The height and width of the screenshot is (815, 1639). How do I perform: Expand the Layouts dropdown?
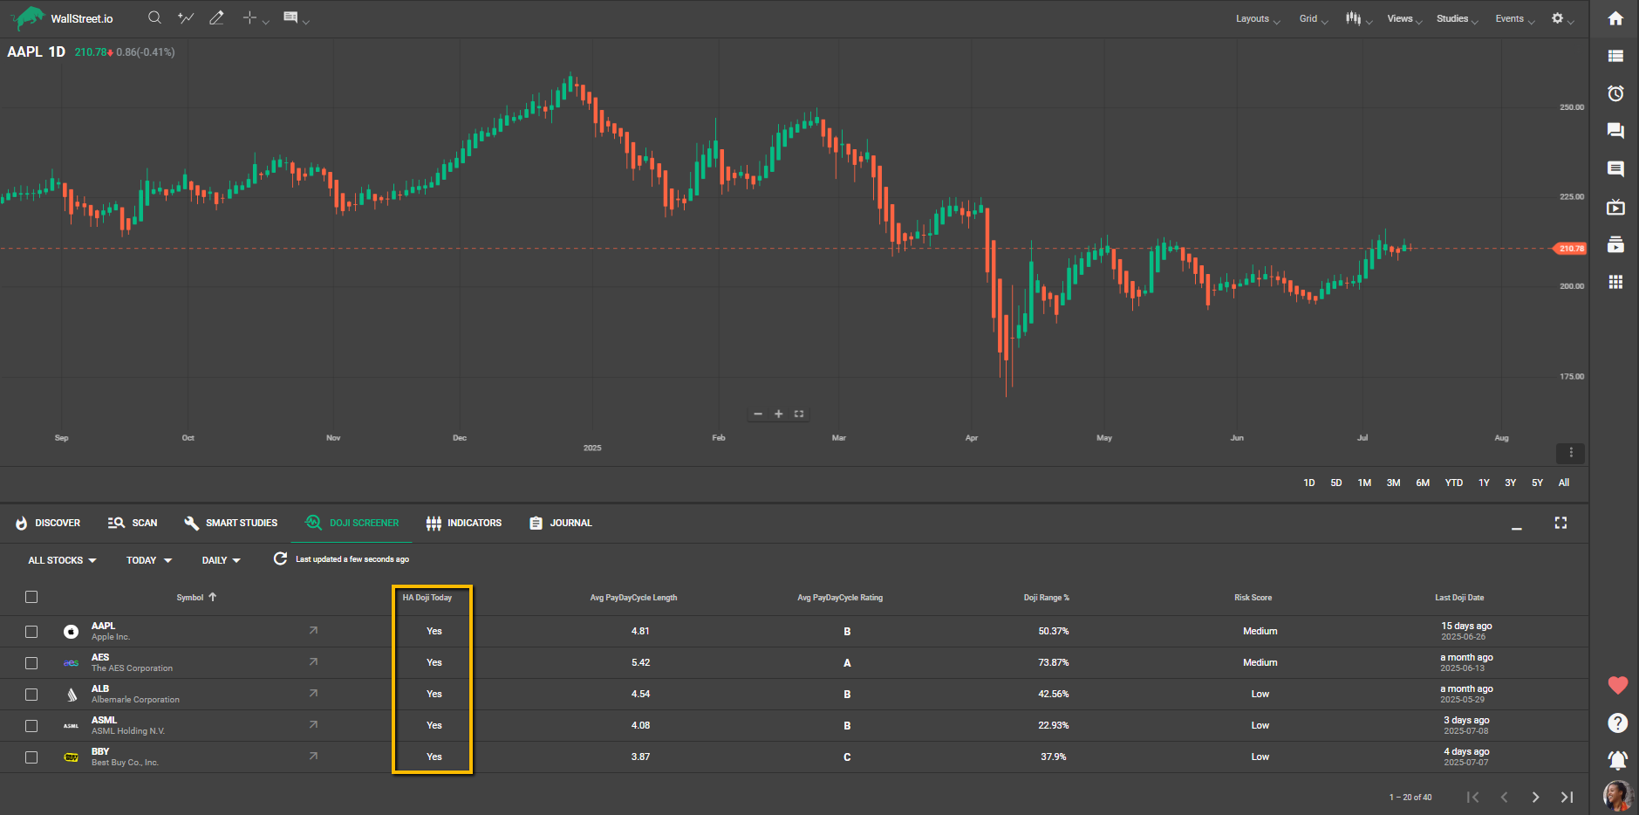[x=1258, y=19]
